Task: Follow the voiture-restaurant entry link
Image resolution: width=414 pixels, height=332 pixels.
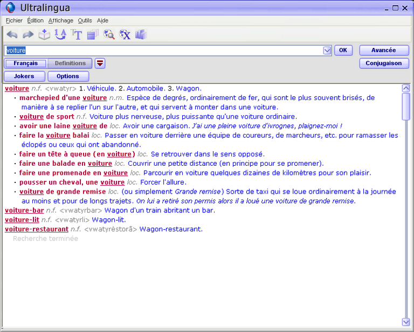Action: [x=37, y=229]
